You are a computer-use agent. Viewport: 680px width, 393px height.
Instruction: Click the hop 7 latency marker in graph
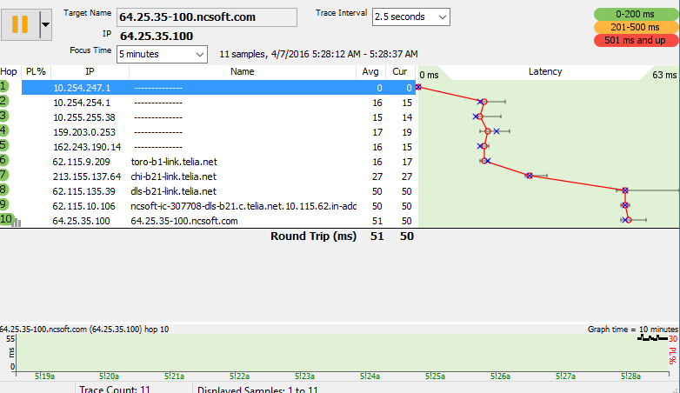click(529, 176)
